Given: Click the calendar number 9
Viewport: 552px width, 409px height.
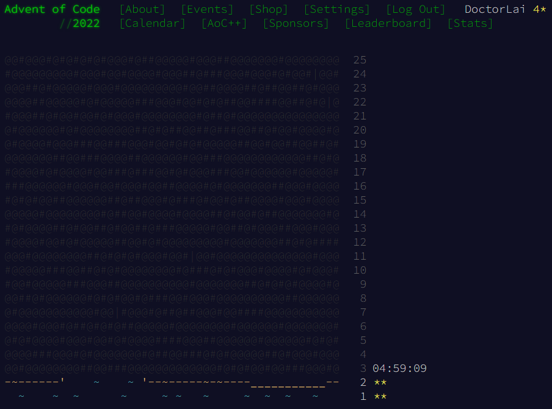Looking at the screenshot, I should (363, 284).
